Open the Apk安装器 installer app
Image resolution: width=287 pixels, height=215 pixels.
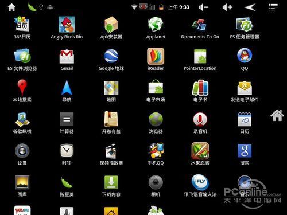click(x=111, y=25)
